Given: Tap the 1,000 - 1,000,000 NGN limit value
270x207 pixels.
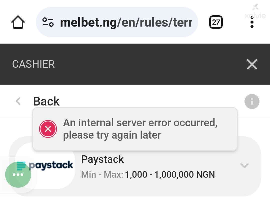Looking at the screenshot, I should 170,175.
